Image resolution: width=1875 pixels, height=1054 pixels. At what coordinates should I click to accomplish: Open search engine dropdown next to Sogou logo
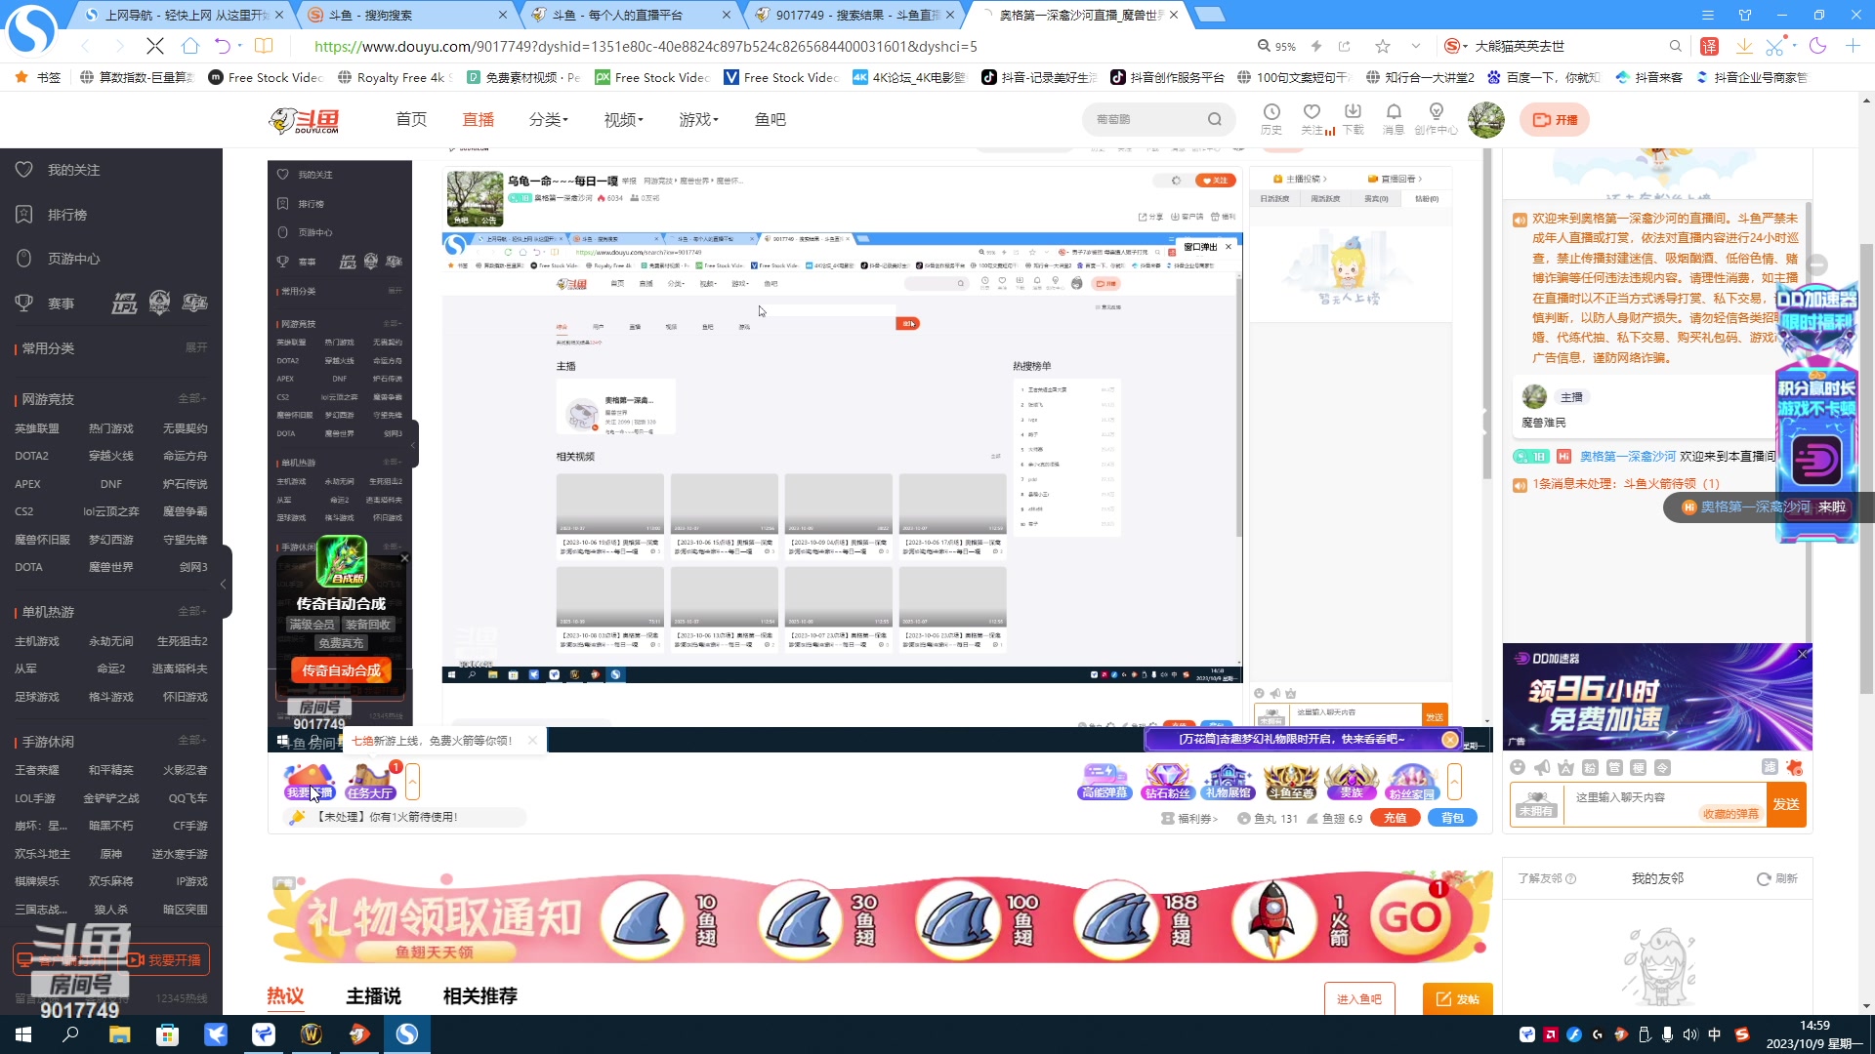click(x=1465, y=46)
